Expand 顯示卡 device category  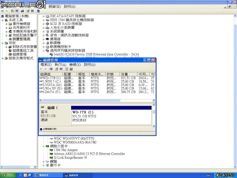44,165
